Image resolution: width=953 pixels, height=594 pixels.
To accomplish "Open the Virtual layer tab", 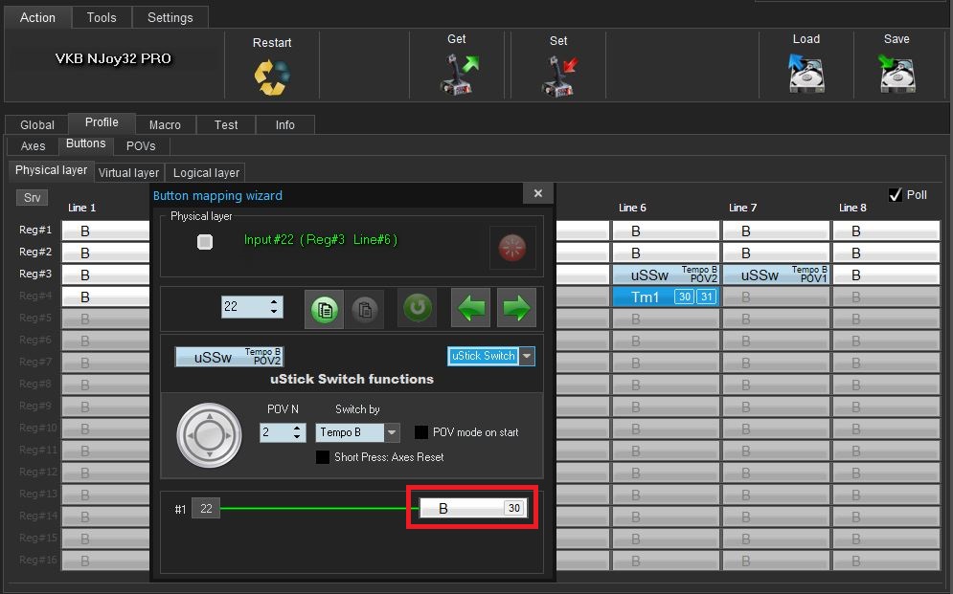I will [x=128, y=172].
